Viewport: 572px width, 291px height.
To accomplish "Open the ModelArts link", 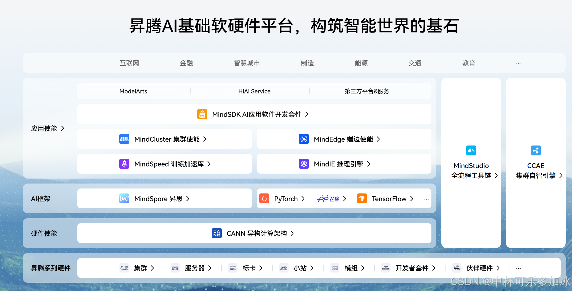I will tap(133, 91).
